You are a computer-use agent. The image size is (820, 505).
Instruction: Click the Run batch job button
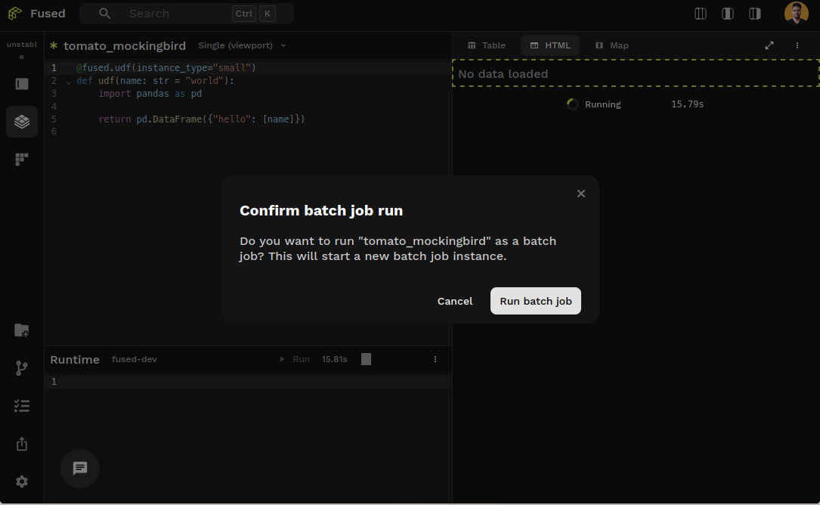click(x=535, y=301)
